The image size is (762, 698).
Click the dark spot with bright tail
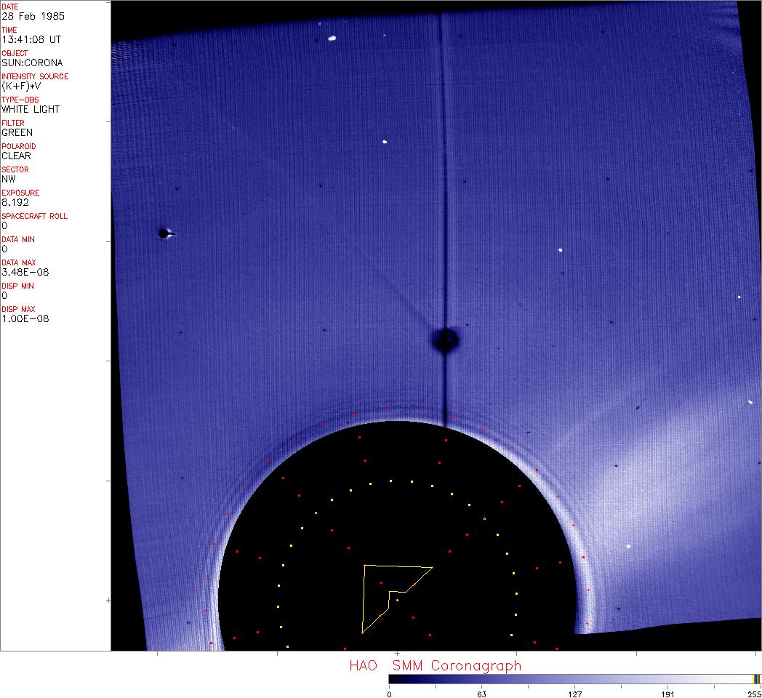click(165, 233)
